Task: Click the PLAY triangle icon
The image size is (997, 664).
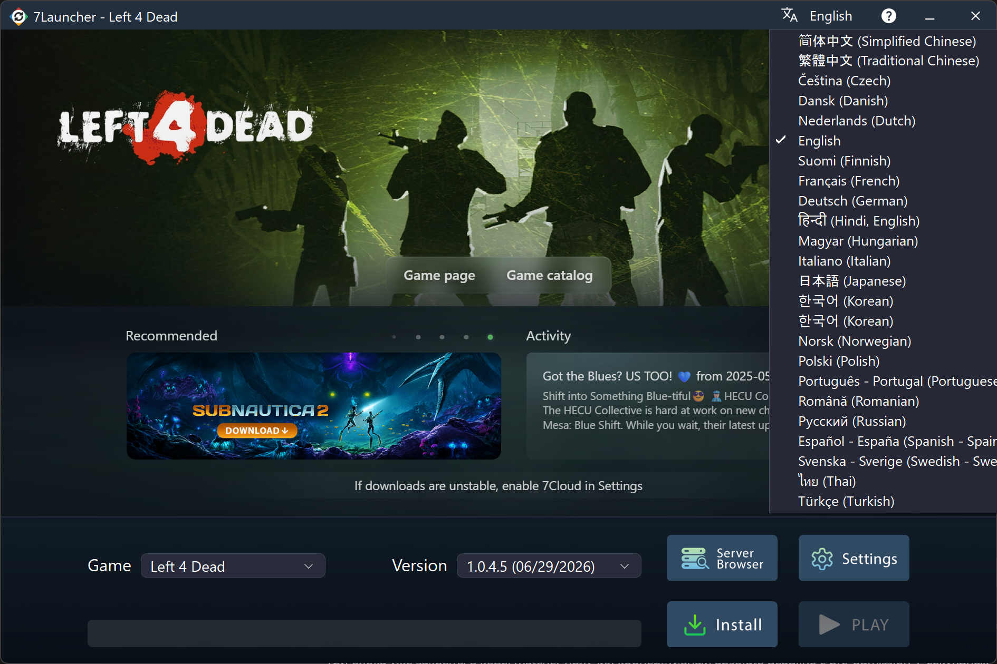Action: click(829, 624)
